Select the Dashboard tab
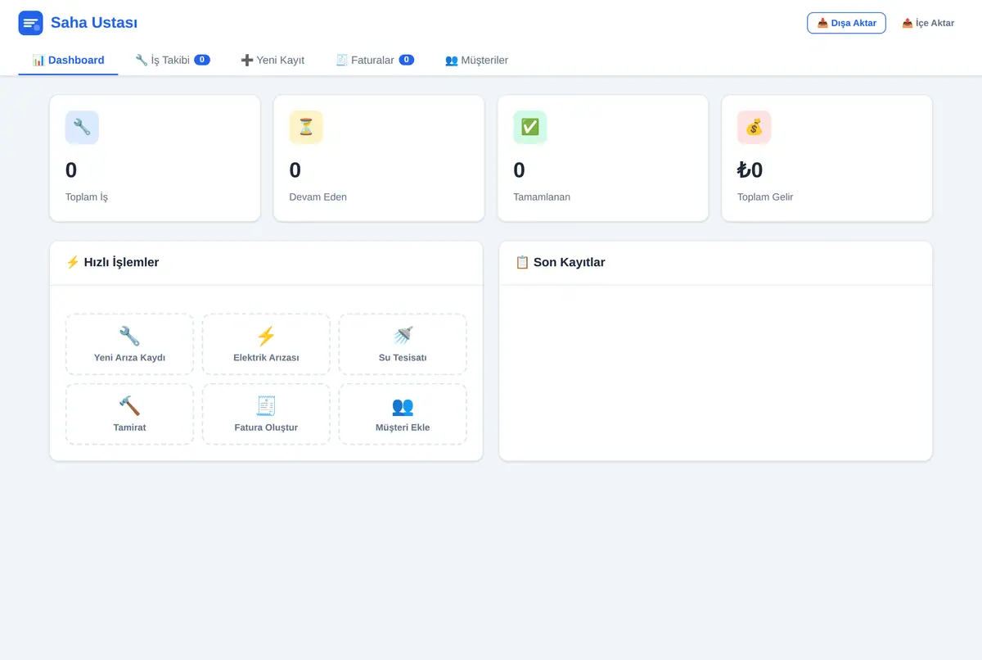 (68, 60)
